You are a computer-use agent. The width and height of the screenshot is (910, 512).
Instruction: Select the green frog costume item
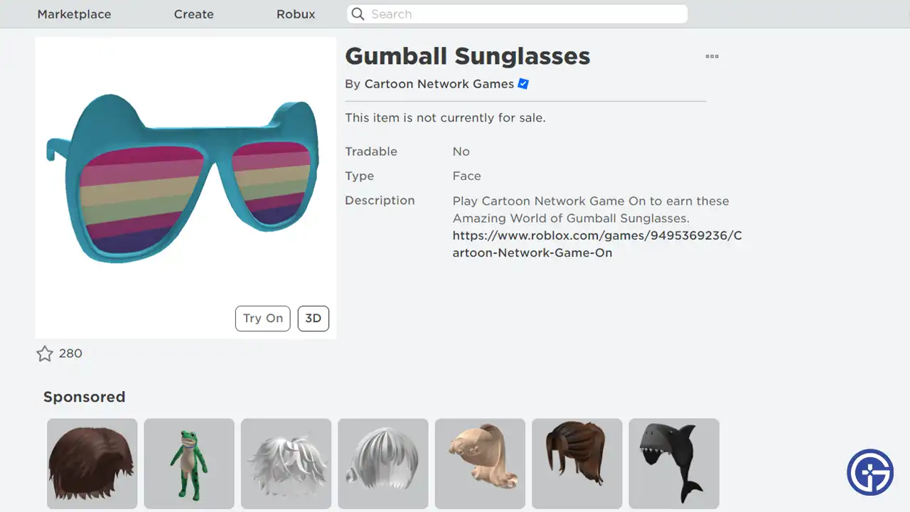point(189,464)
